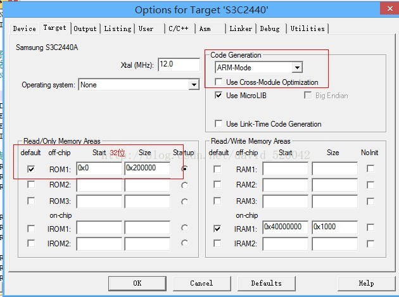Click the IRAM1 Start field showing 0x40000000

285,227
